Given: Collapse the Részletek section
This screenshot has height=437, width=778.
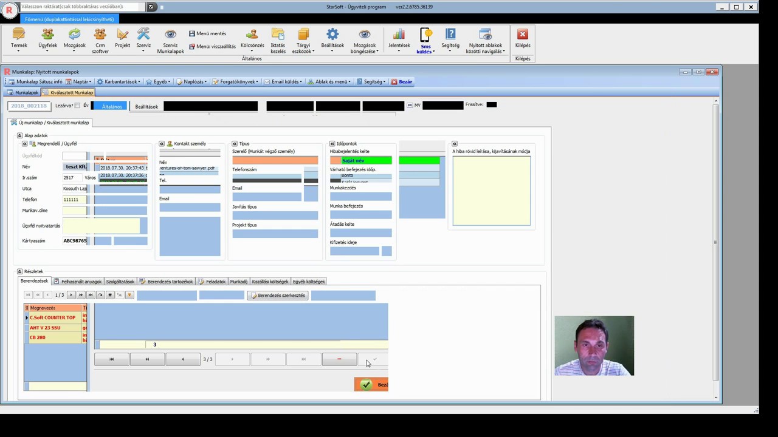Looking at the screenshot, I should [19, 271].
